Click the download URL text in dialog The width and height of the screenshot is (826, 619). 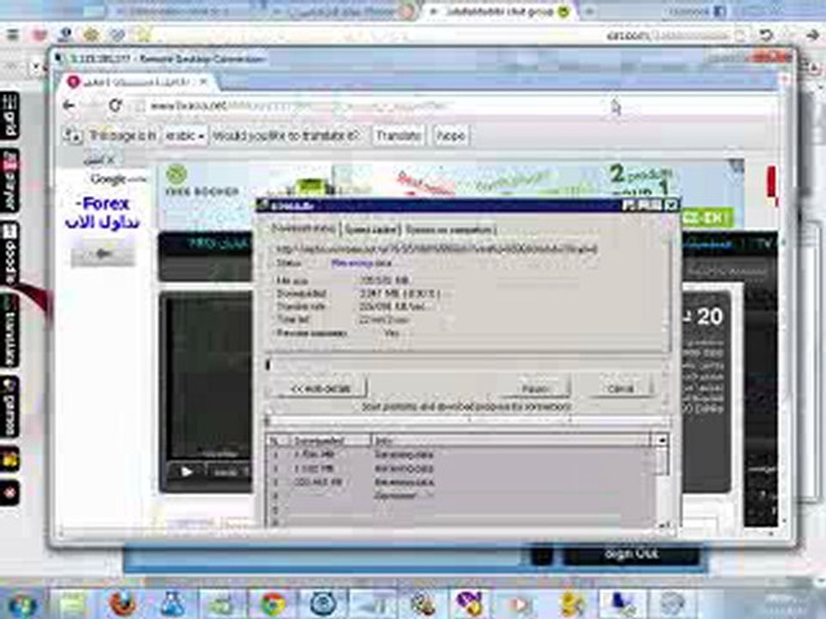click(x=436, y=248)
